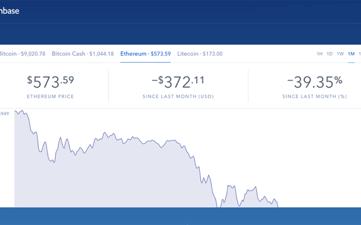Click the "SINCE LAST MONTH (%)" caption
Image resolution: width=361 pixels, height=225 pixels.
pos(314,96)
